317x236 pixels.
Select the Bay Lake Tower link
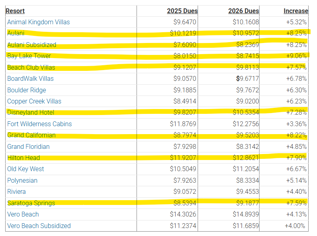point(29,56)
